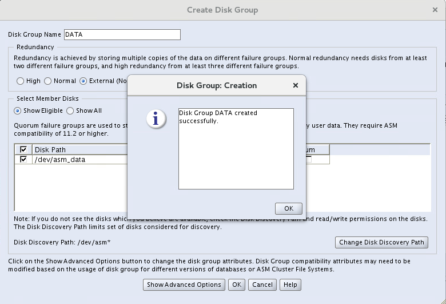Close the Create Disk Group window

(x=435, y=10)
